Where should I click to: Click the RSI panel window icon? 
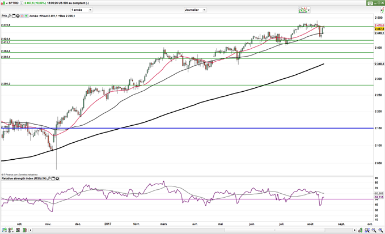click(x=53, y=178)
